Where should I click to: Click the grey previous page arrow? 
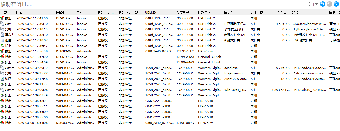[329, 4]
